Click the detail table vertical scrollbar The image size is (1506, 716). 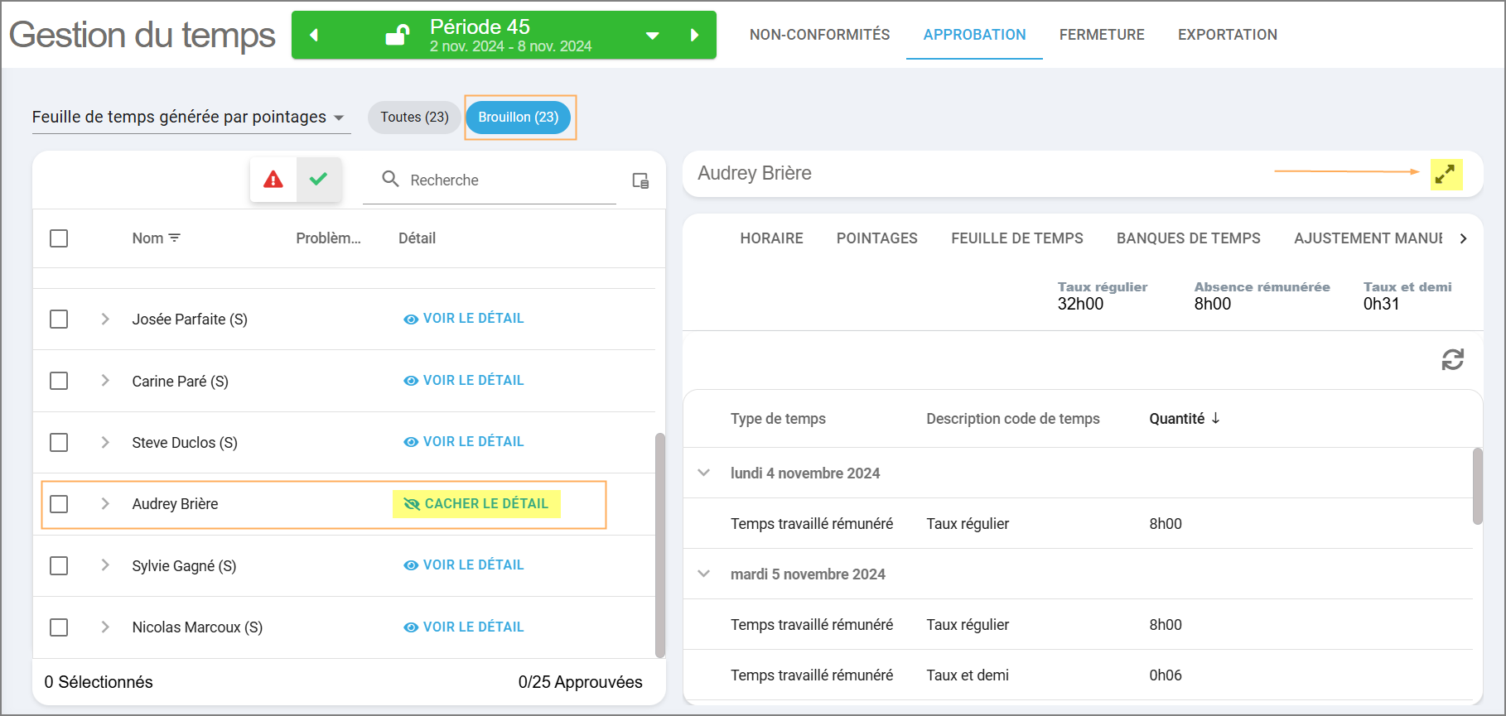[1478, 486]
